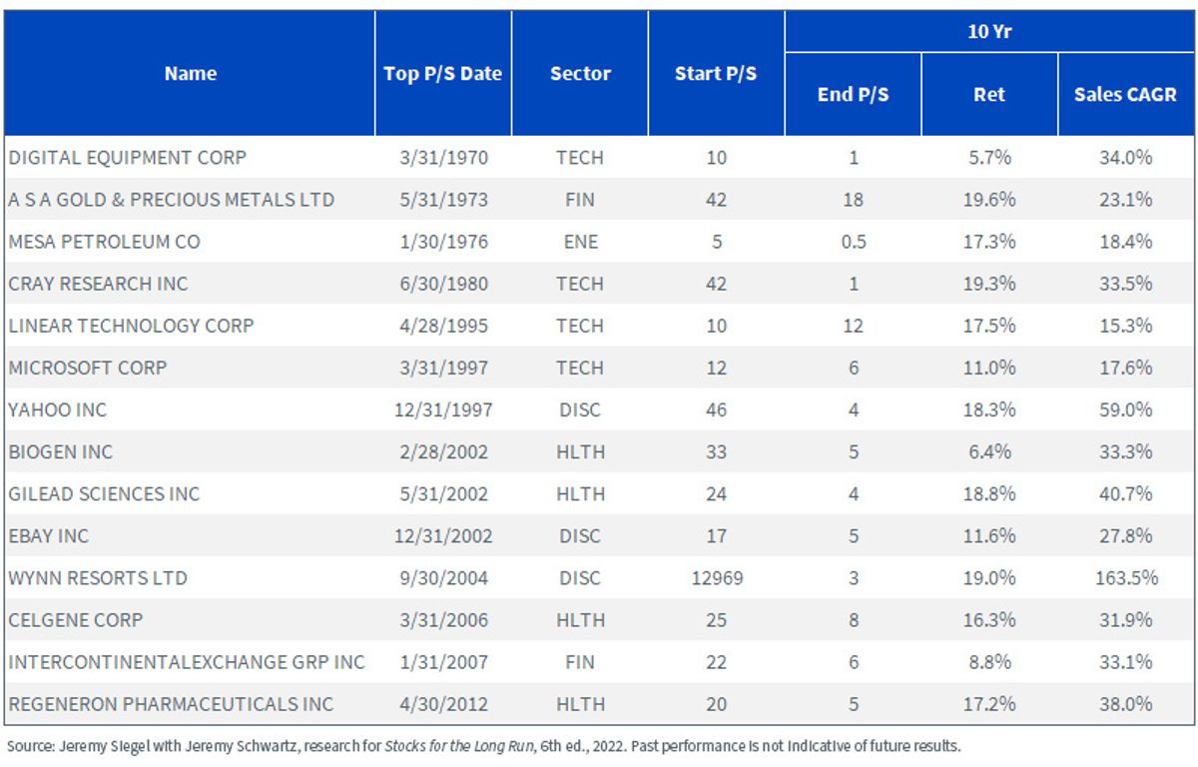Click Yahoo Sales CAGR 59.0%
Viewport: 1198px width, 767px height.
coord(1125,409)
